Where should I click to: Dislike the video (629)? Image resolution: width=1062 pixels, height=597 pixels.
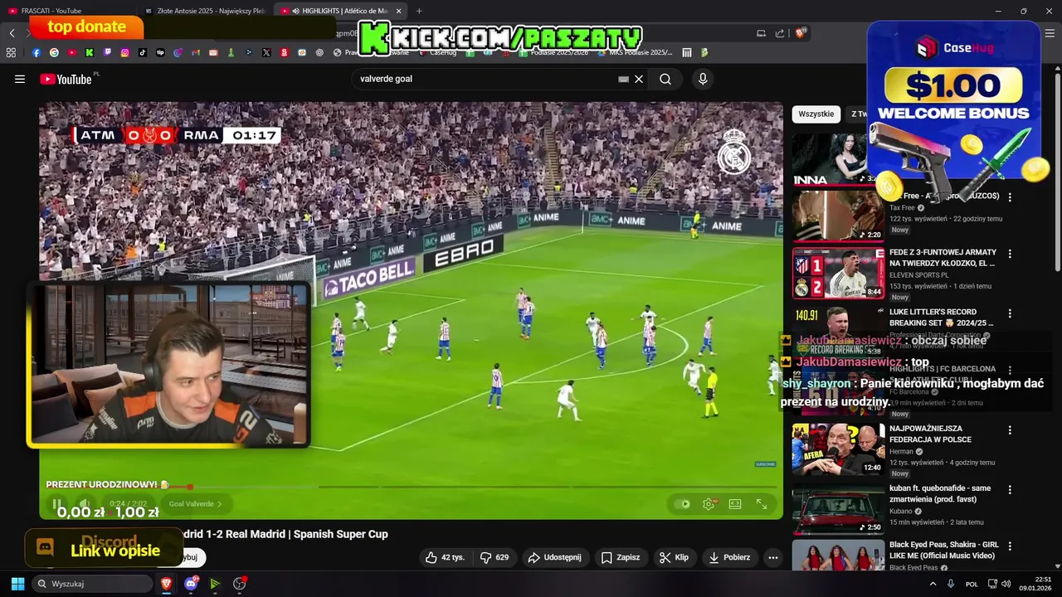(x=494, y=557)
